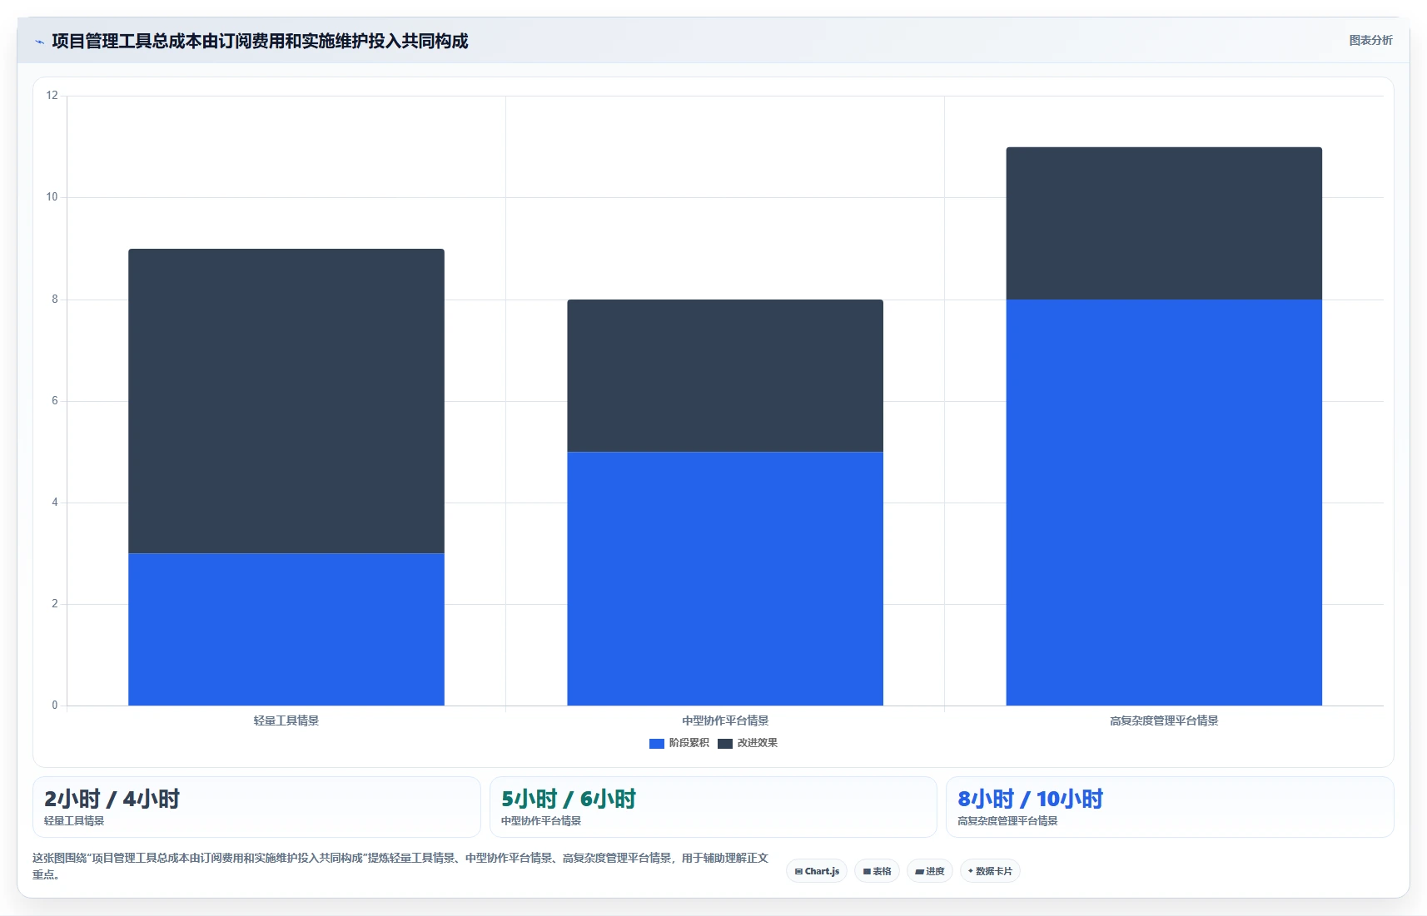Click the 轻量工具情景 x-axis label

point(286,720)
